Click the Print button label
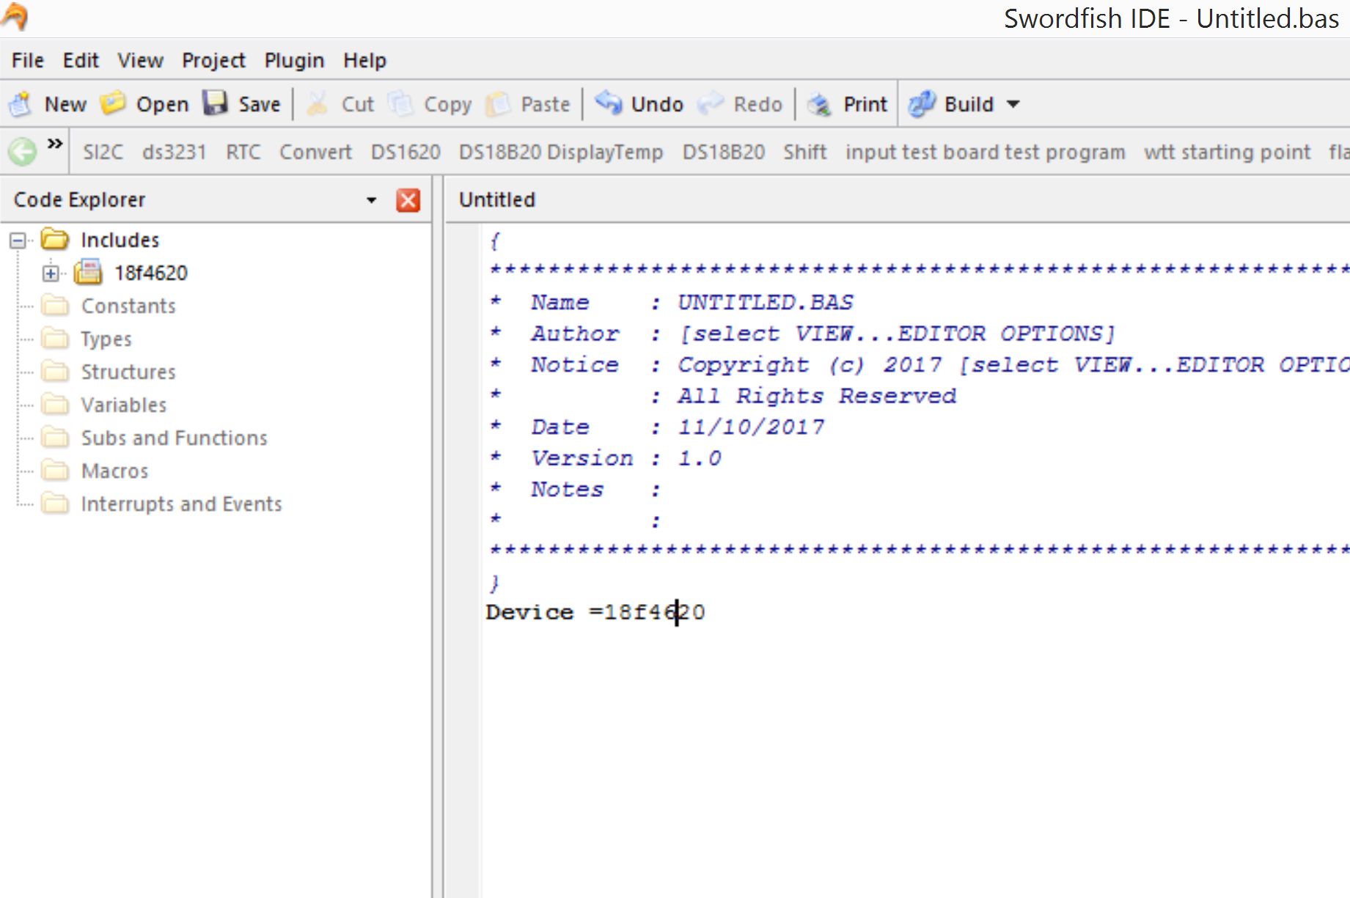This screenshot has height=898, width=1350. tap(865, 104)
